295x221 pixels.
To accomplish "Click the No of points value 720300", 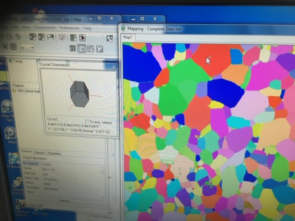I will [46, 164].
